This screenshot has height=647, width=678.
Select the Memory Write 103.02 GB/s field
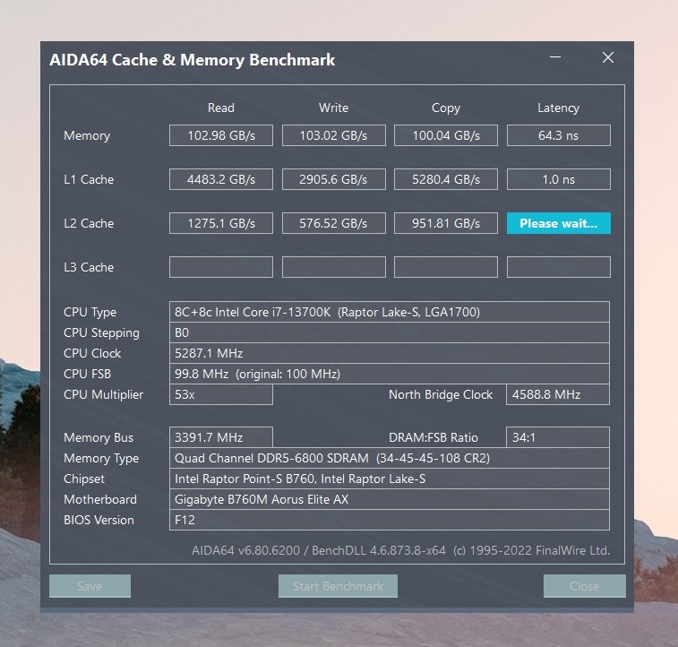(x=334, y=135)
